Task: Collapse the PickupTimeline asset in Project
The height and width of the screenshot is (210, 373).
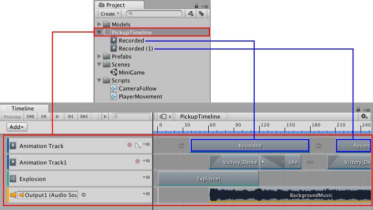Action: click(x=99, y=32)
